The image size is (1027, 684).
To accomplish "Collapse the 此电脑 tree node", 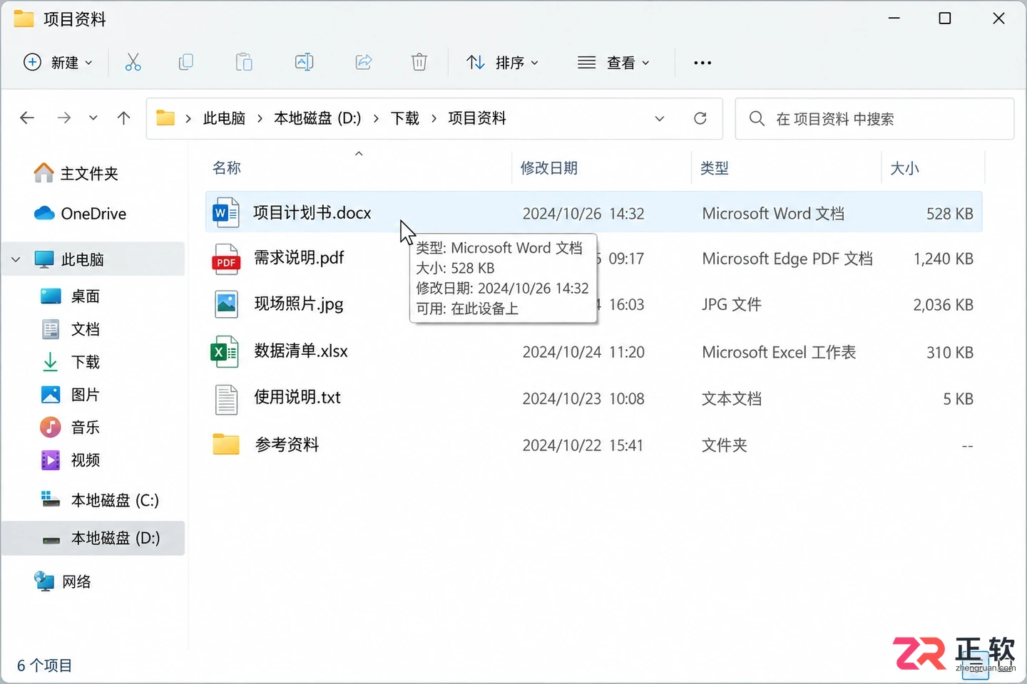I will 16,259.
